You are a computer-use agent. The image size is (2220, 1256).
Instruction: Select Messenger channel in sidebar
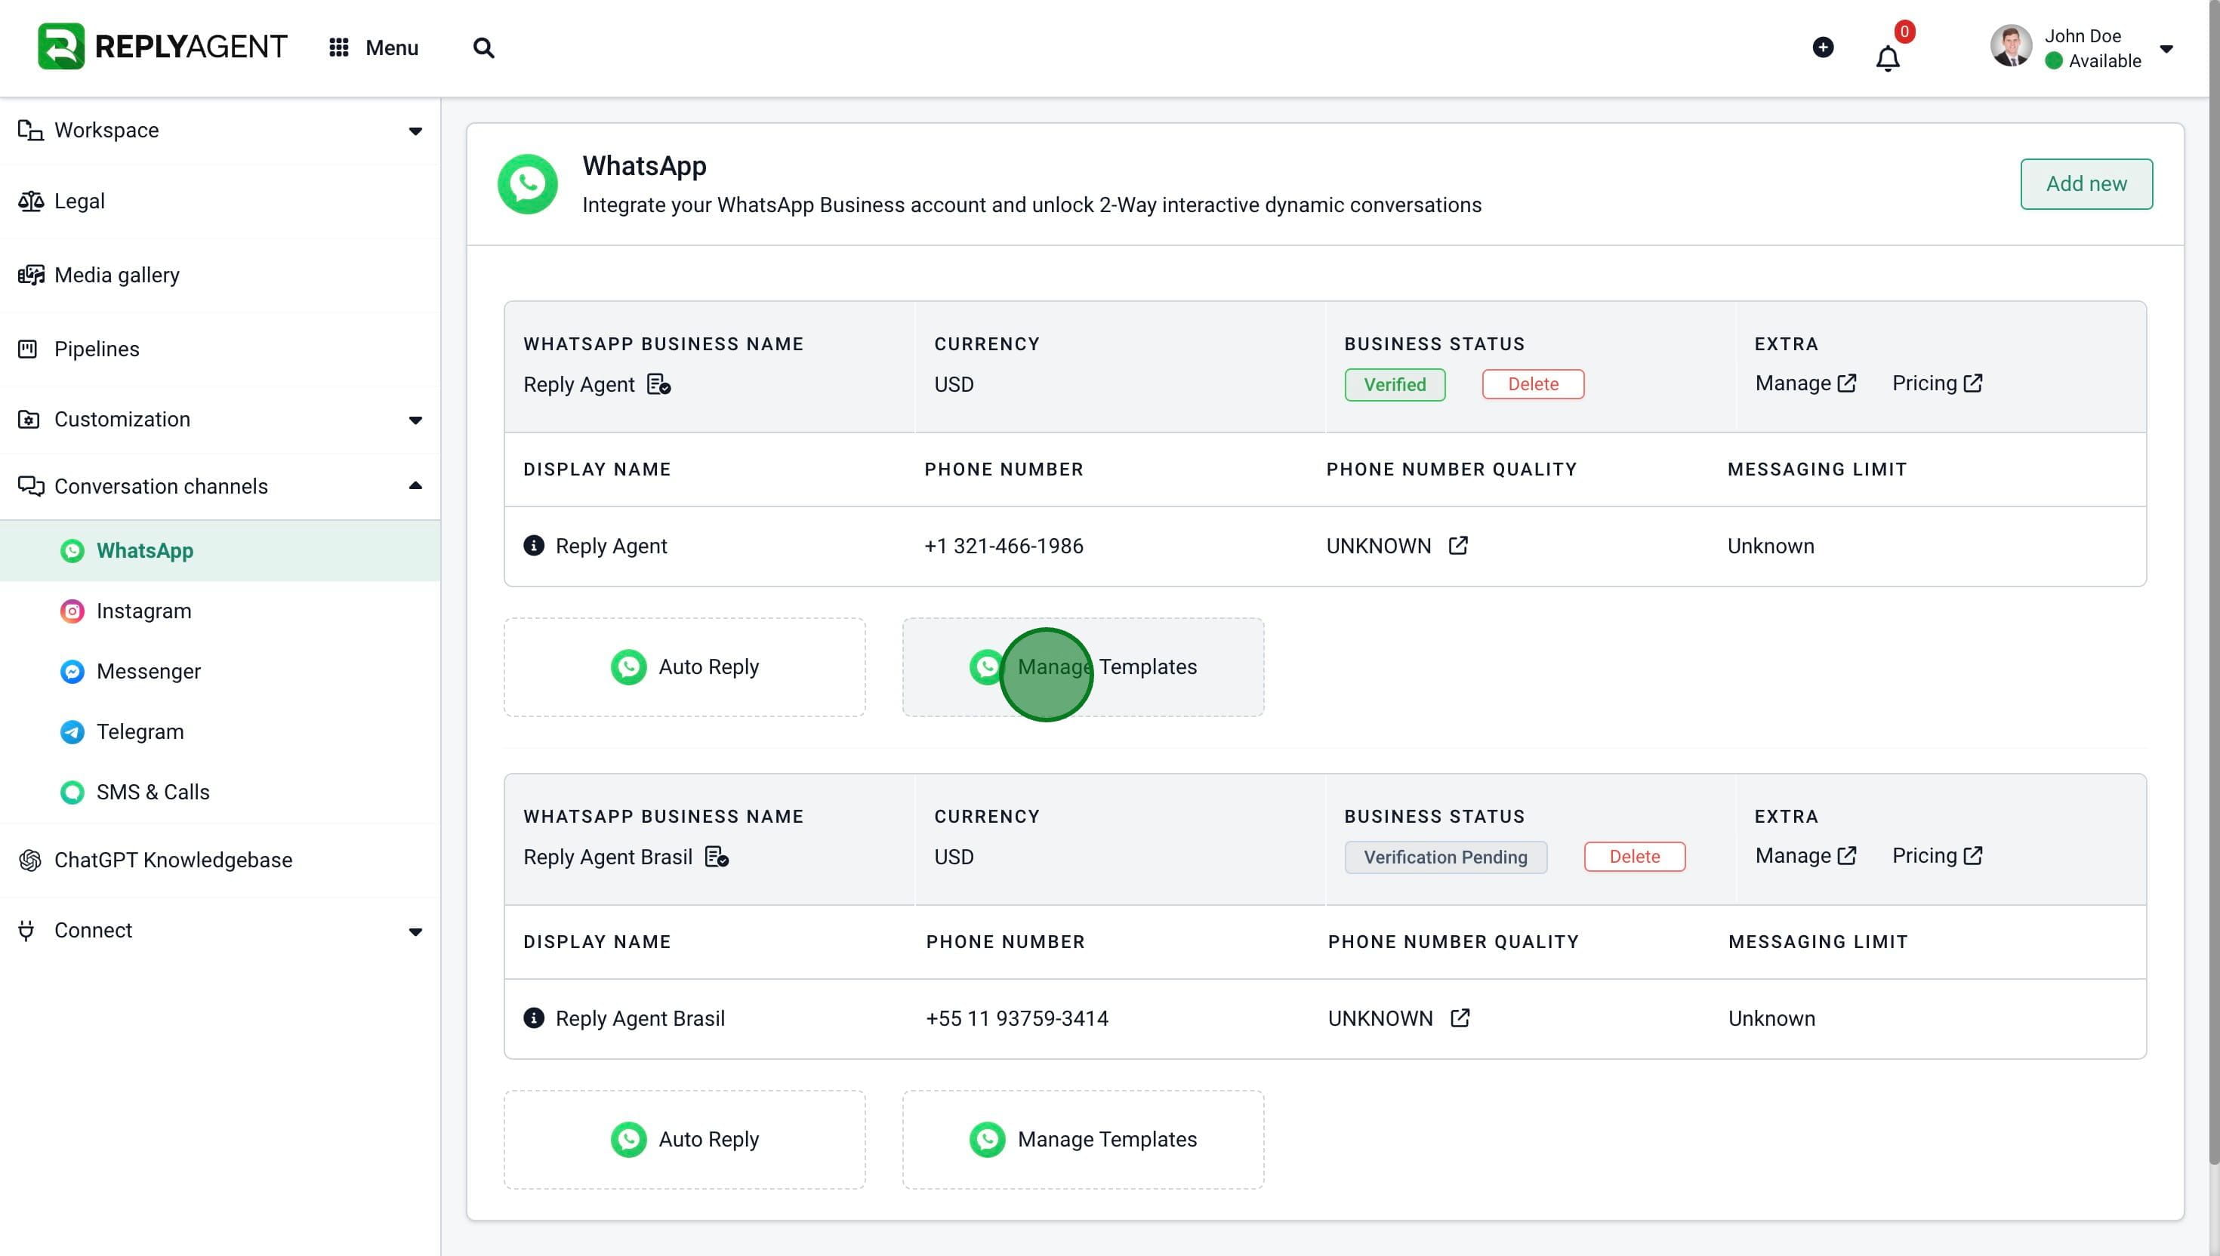click(x=220, y=671)
